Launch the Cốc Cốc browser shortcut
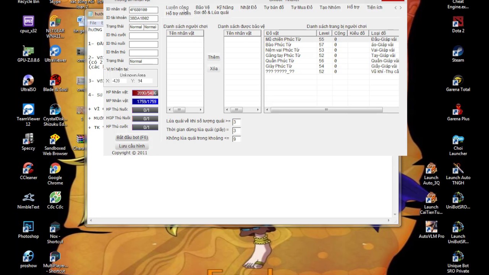The height and width of the screenshot is (275, 489). [55, 201]
